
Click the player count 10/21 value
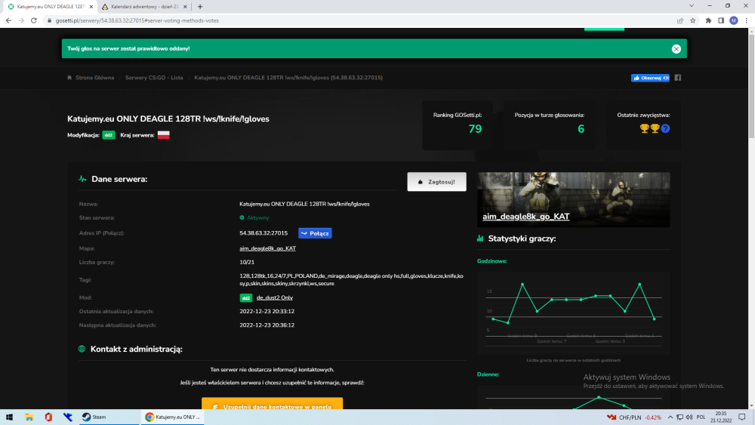[x=247, y=262]
